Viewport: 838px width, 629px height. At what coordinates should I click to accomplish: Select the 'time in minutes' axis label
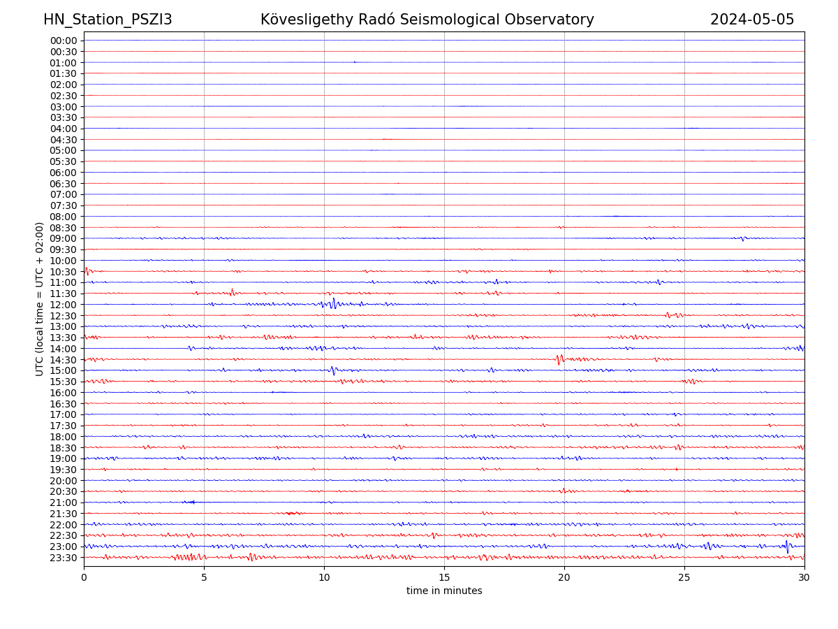tap(444, 591)
